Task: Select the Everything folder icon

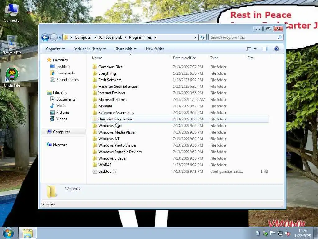Action: tap(94, 73)
